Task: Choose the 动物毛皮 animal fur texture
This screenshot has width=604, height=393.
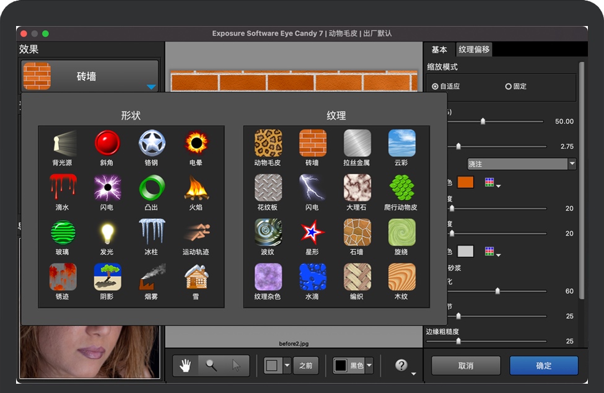Action: tap(268, 143)
